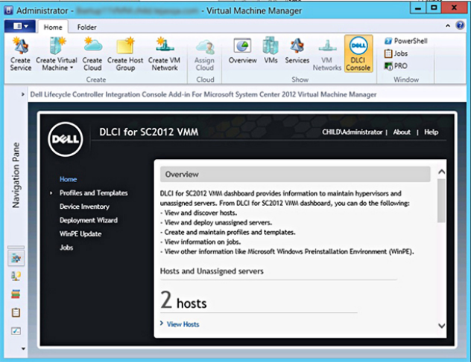Open the About link
The width and height of the screenshot is (471, 362).
402,132
